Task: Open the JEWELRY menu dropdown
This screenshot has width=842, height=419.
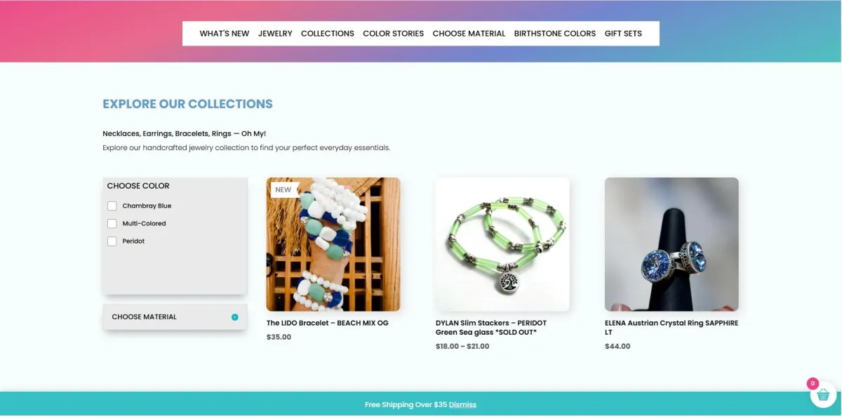Action: 275,34
